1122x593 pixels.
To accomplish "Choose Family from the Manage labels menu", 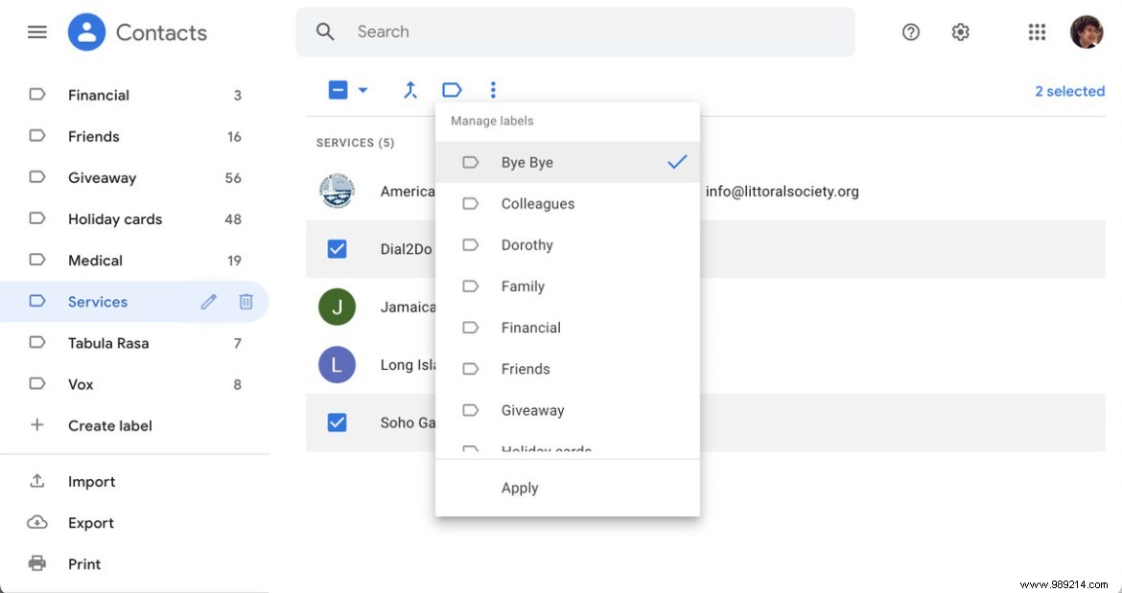I will [523, 285].
